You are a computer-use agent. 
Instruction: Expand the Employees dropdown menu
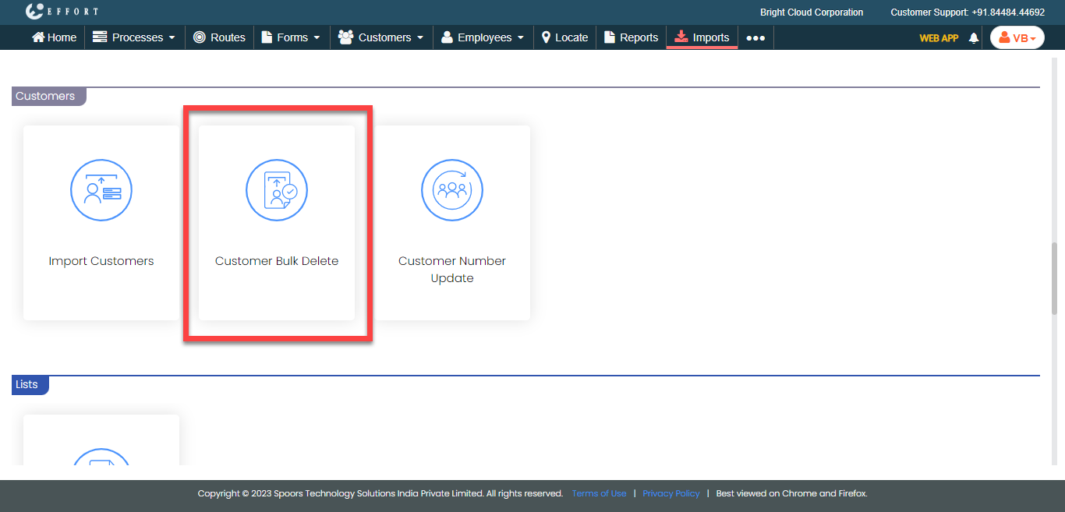click(x=483, y=37)
